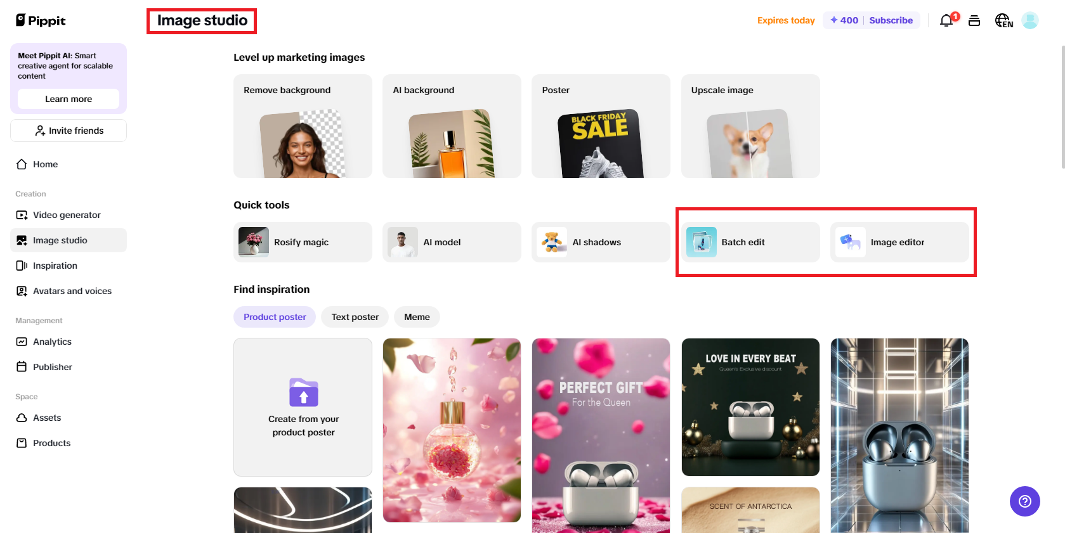Launch the Rosify magic quick tool

pyautogui.click(x=303, y=241)
